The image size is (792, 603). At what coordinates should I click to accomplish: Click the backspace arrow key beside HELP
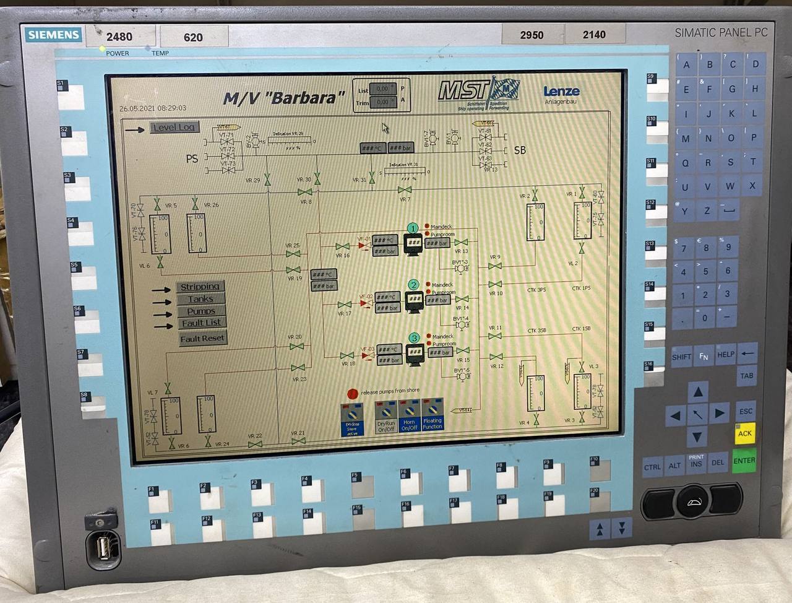(x=747, y=354)
